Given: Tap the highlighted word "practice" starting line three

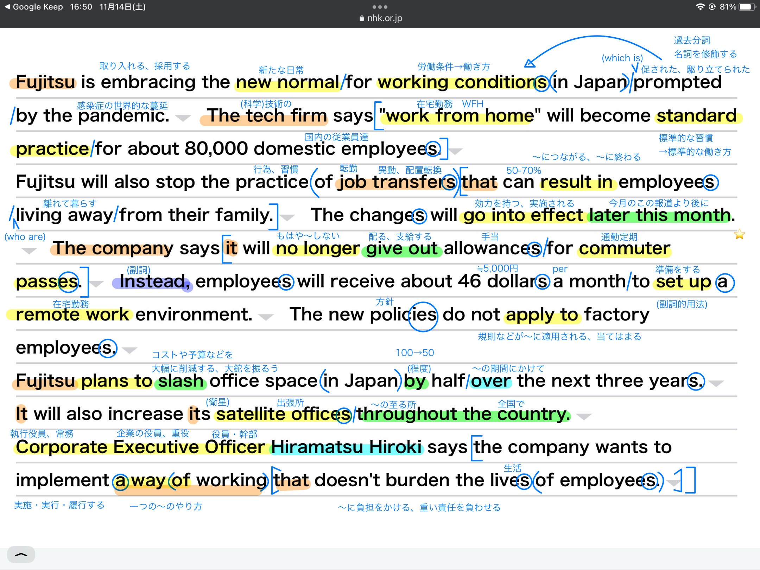Looking at the screenshot, I should click(52, 149).
